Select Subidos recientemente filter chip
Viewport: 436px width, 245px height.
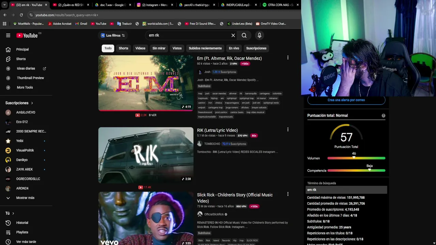pyautogui.click(x=205, y=48)
